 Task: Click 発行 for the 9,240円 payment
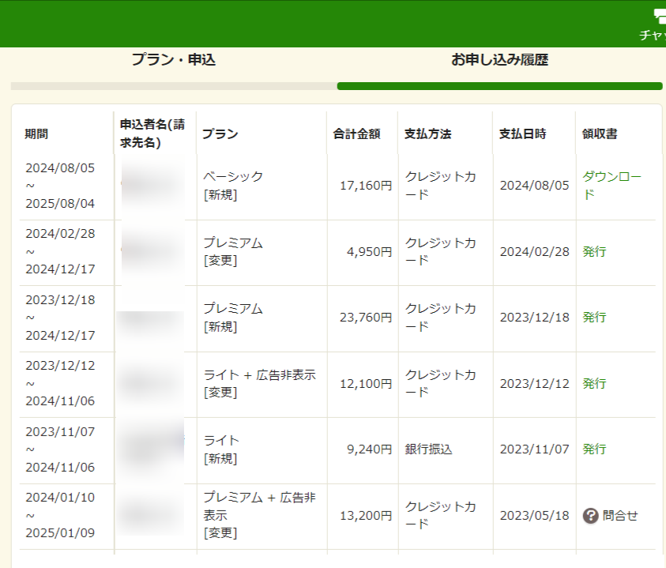(x=594, y=449)
